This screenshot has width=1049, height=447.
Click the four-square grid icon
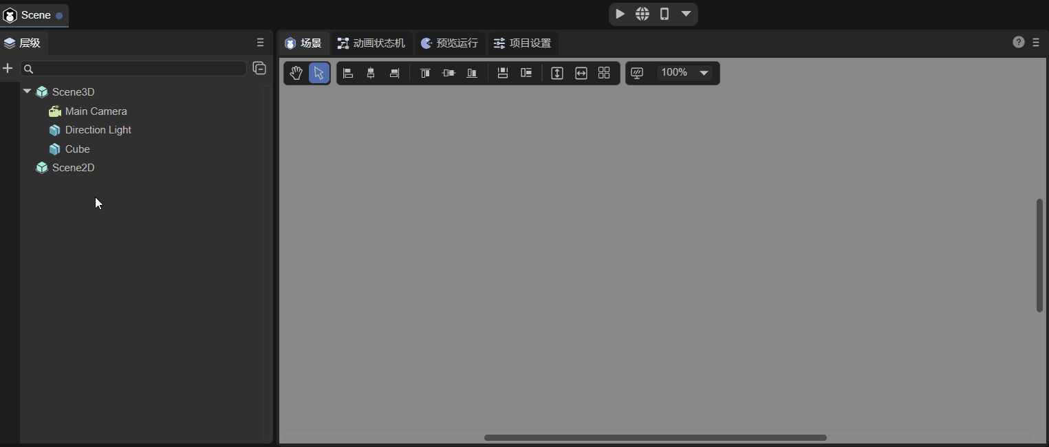click(604, 73)
